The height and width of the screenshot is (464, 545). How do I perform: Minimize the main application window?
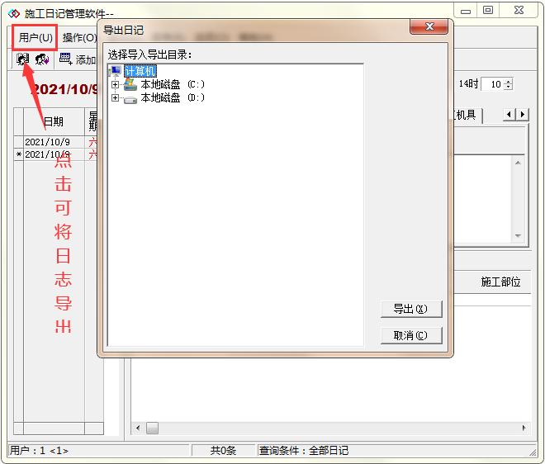466,11
